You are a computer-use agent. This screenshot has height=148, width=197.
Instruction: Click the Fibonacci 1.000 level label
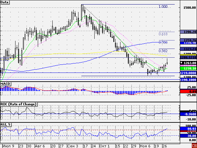(x=163, y=6)
